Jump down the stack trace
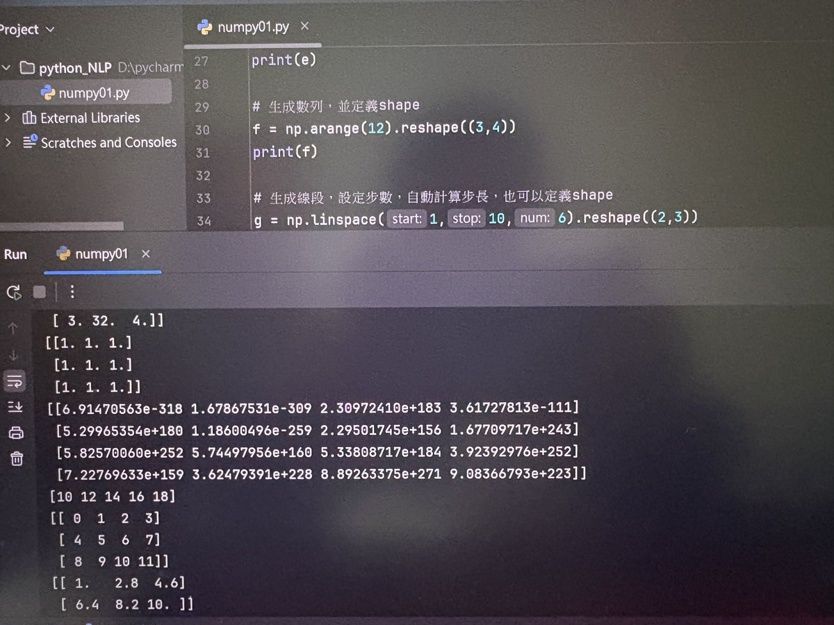The width and height of the screenshot is (834, 625). point(12,354)
